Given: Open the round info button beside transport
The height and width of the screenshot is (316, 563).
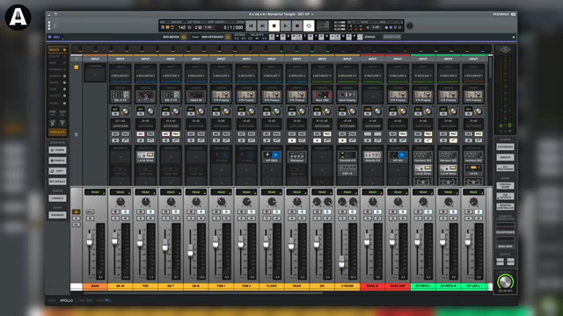Looking at the screenshot, I should coord(410,25).
